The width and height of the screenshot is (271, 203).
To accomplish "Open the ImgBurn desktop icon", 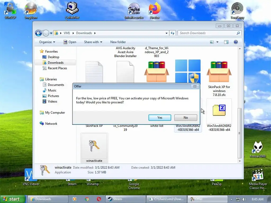I will tap(31, 10).
